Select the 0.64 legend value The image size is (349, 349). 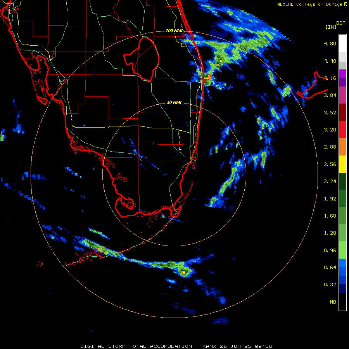(330, 268)
